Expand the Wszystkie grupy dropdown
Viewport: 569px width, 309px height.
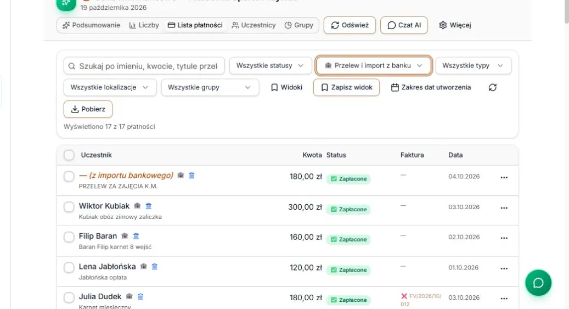(210, 87)
